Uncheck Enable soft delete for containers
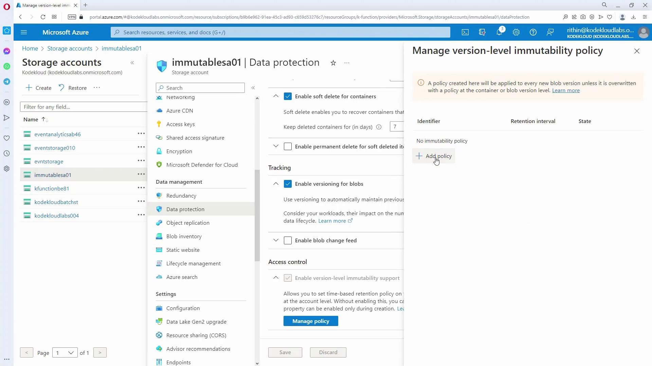652x366 pixels. 288,96
